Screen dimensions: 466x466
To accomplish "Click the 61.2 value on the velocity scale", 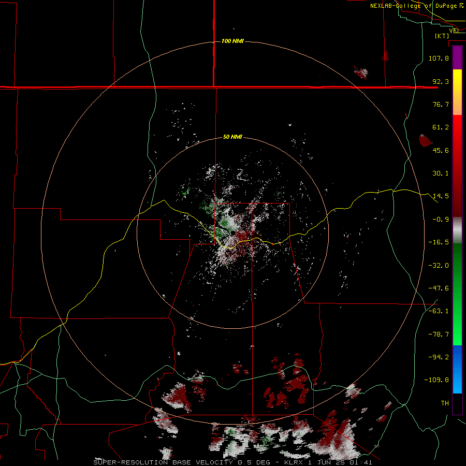I will [441, 127].
